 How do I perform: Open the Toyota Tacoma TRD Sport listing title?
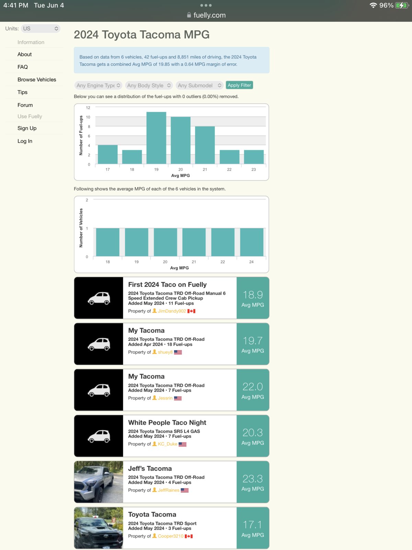(152, 515)
